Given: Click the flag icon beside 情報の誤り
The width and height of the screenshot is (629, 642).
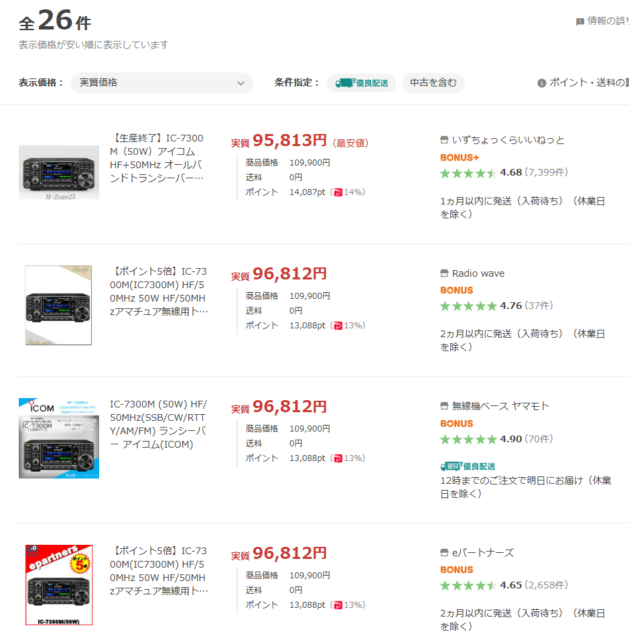Looking at the screenshot, I should point(580,22).
